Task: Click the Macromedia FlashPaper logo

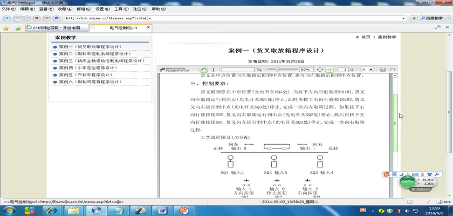Action: (x=175, y=70)
